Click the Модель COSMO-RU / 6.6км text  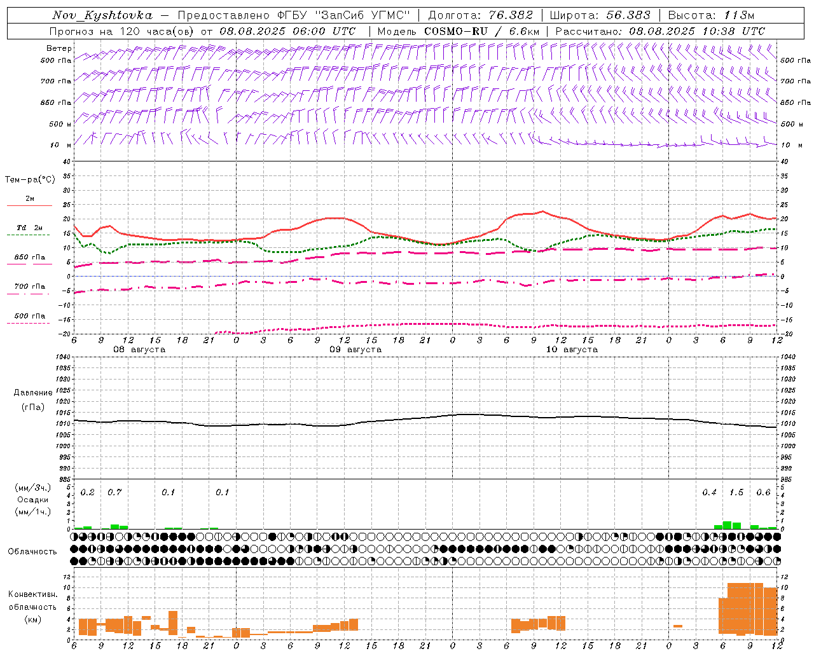(459, 31)
